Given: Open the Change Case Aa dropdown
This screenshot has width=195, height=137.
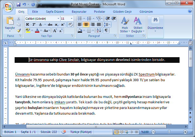Looking at the screenshot, I should [47, 30].
